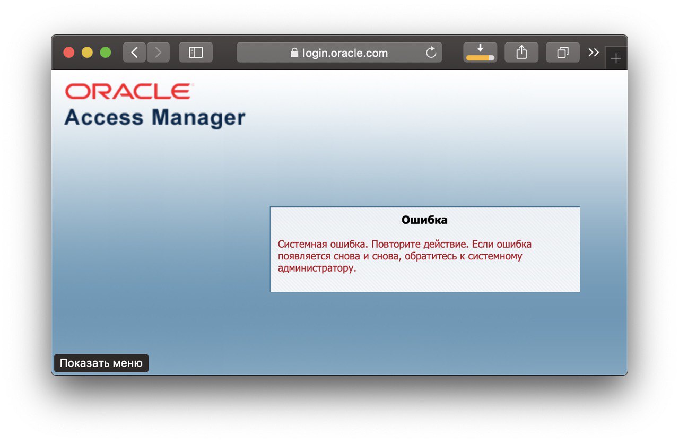Image resolution: width=679 pixels, height=443 pixels.
Task: Open the Share button in toolbar
Action: point(521,53)
